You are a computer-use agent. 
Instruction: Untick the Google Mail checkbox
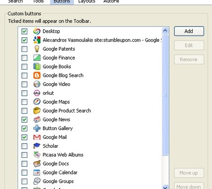[x=24, y=137]
